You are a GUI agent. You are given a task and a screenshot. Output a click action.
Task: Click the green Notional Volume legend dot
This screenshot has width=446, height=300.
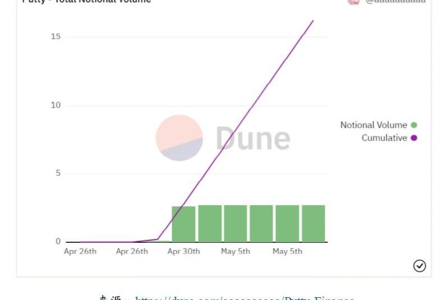[414, 125]
